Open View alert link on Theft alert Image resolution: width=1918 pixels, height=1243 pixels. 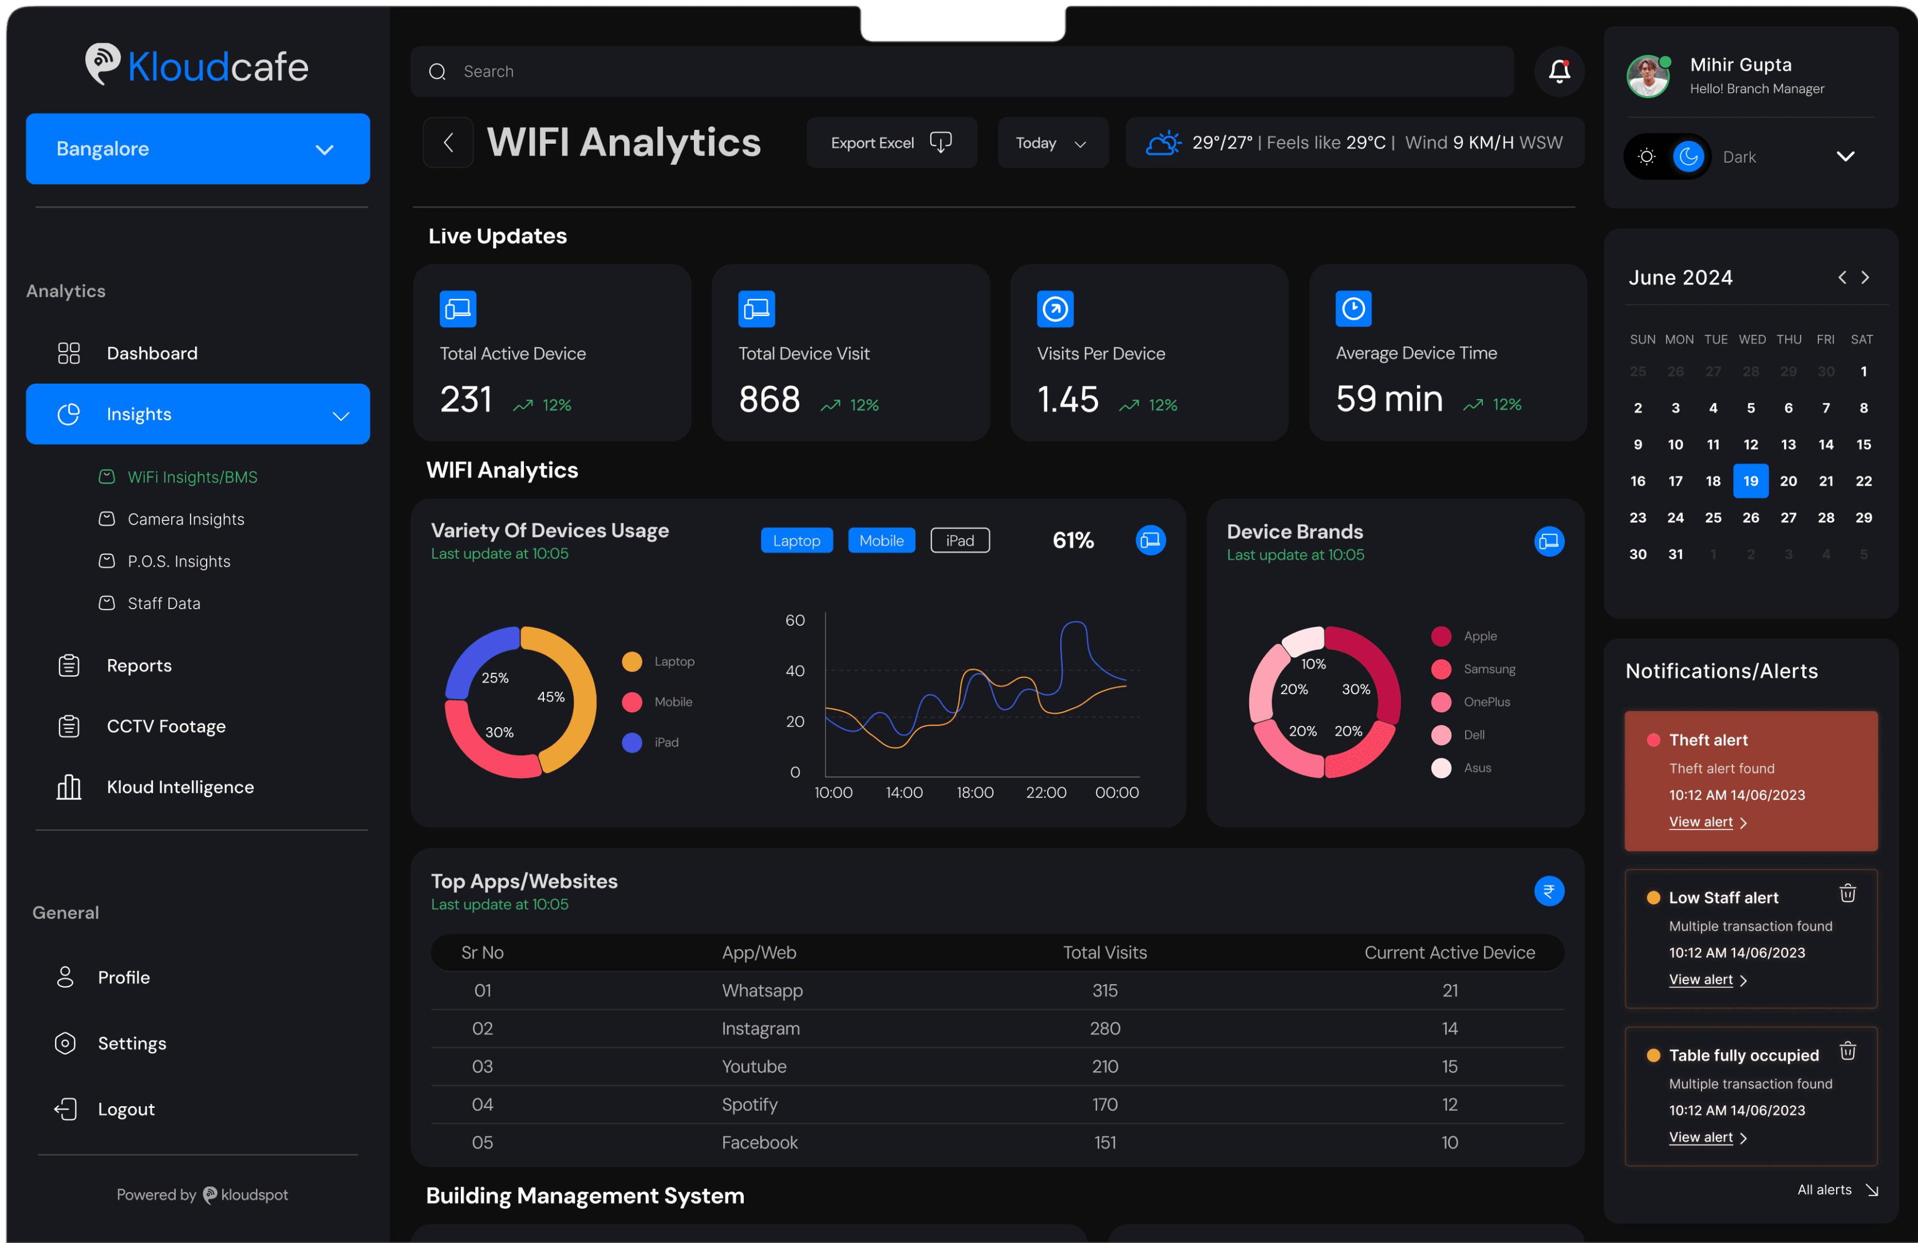coord(1700,822)
